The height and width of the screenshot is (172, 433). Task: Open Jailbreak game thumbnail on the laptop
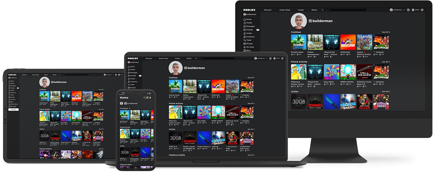click(218, 138)
